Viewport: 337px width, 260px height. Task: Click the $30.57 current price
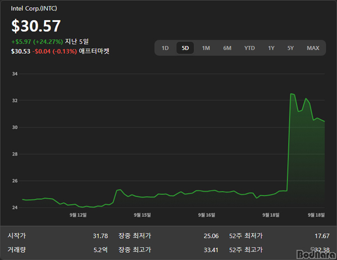tap(36, 26)
